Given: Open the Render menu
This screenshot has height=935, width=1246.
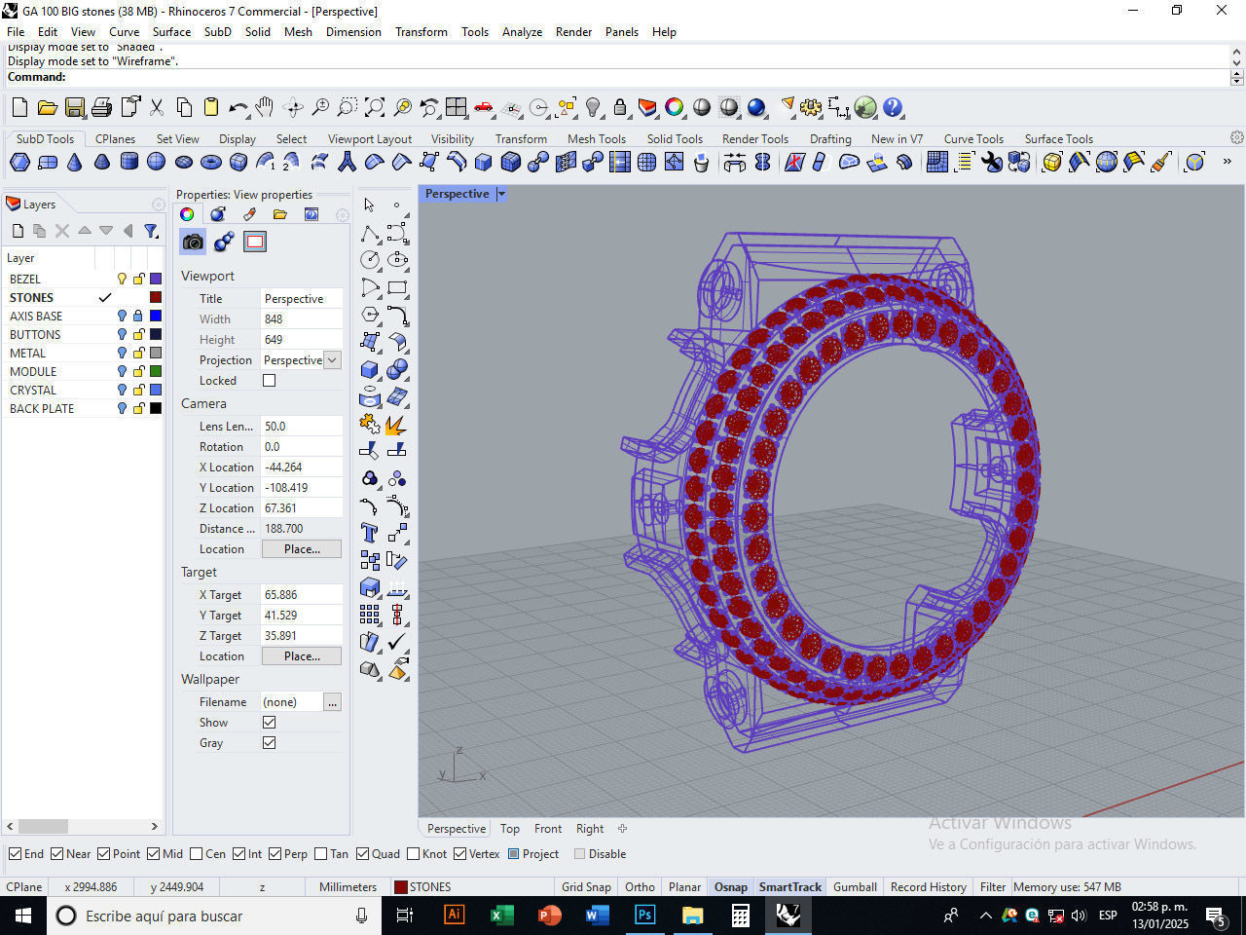Looking at the screenshot, I should click(573, 31).
